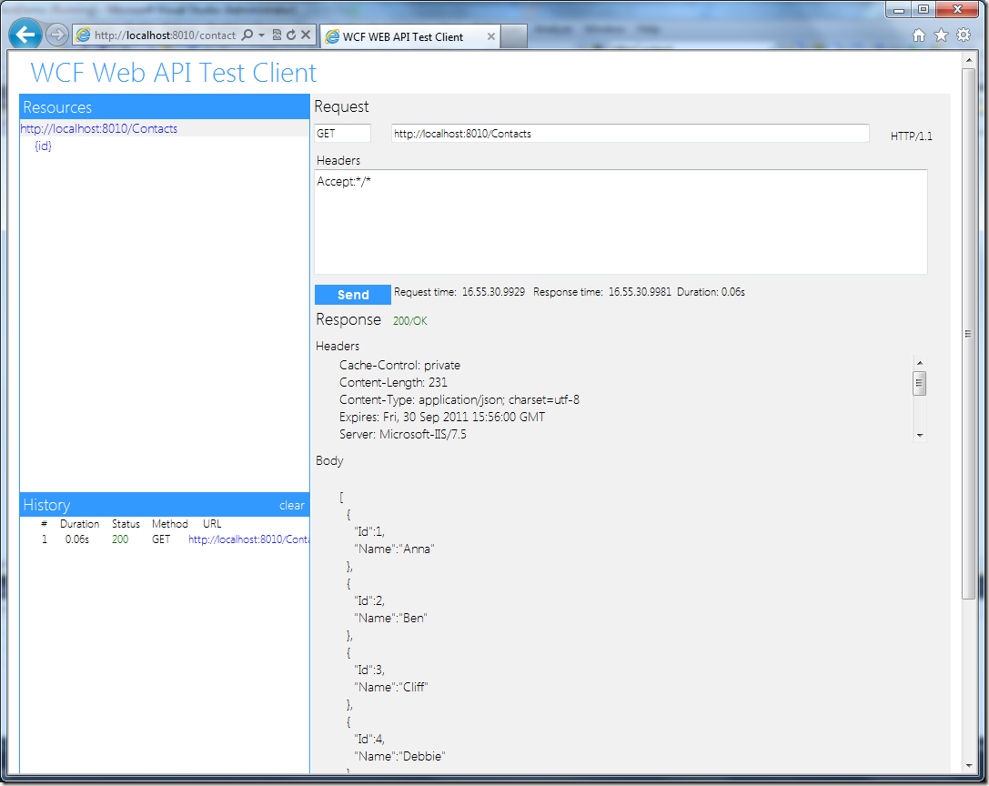Click the Expires header line
989x786 pixels.
click(441, 417)
